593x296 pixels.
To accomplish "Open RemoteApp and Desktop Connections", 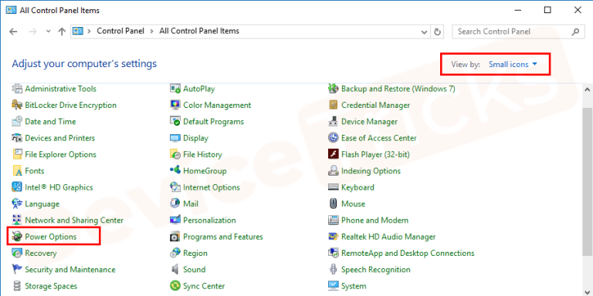I will pos(408,253).
